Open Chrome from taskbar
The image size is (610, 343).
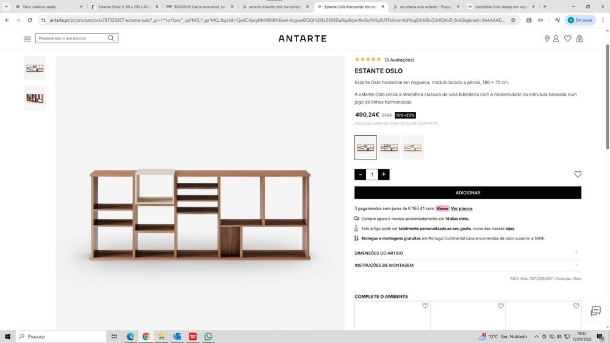coord(146,336)
